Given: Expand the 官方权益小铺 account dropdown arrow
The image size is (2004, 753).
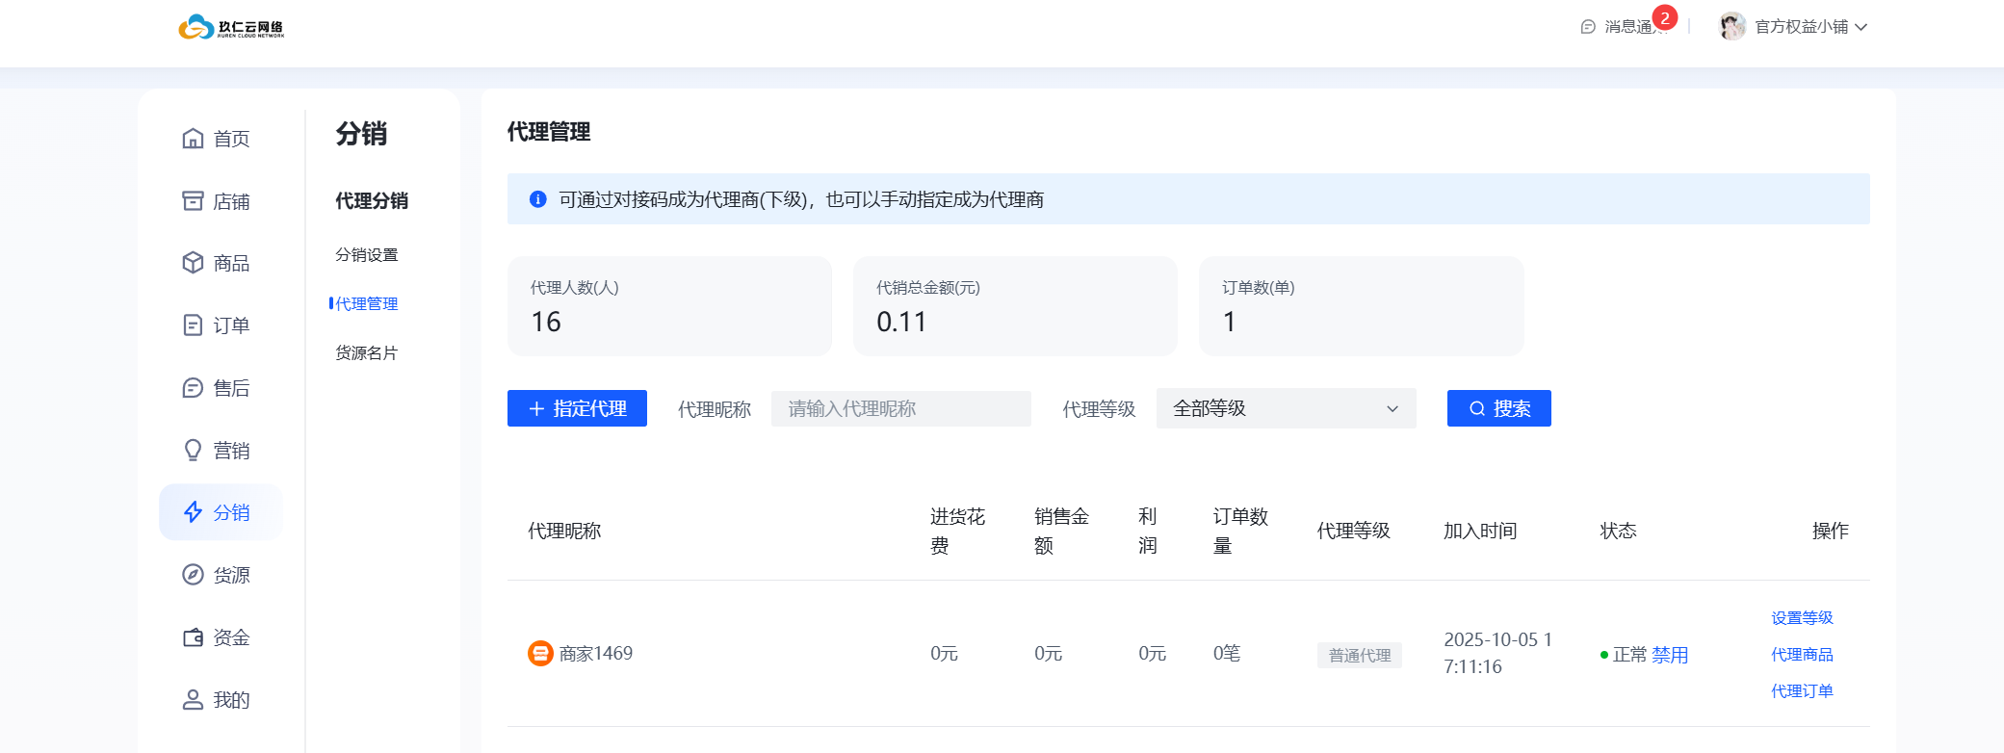Looking at the screenshot, I should coord(1861,27).
